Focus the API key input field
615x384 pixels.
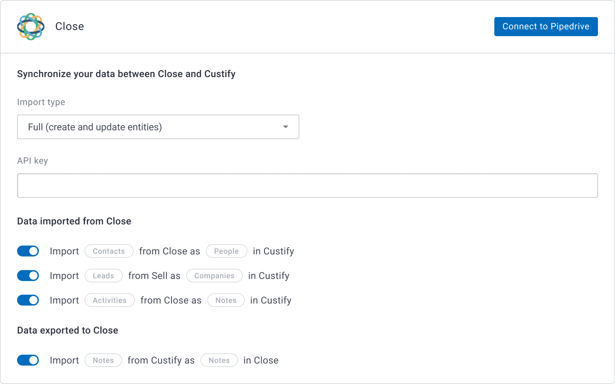pos(307,186)
